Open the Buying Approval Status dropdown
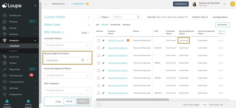Screen dimensions: 236x108 (68, 60)
